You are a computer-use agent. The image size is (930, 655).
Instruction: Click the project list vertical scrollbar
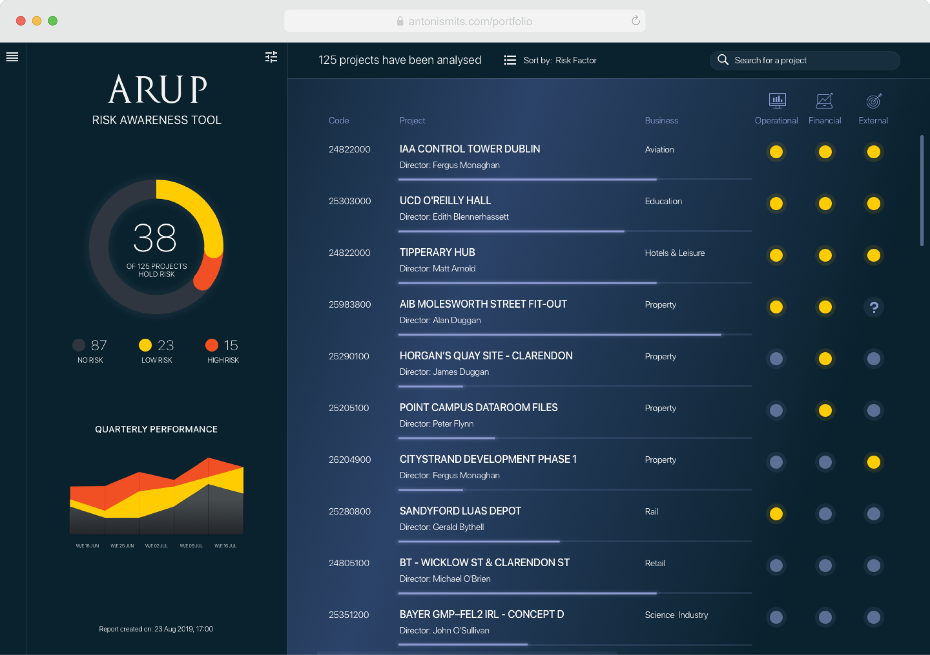point(922,191)
